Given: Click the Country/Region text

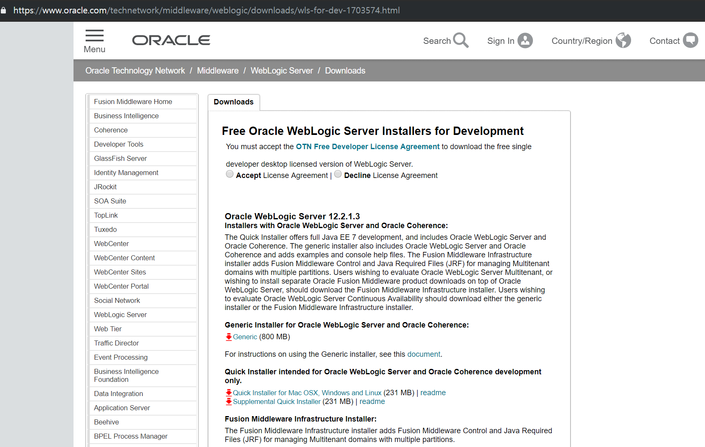Looking at the screenshot, I should pos(582,41).
